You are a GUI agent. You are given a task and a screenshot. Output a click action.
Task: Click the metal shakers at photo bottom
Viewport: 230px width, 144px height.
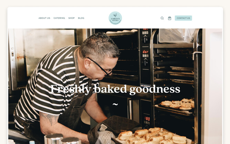pyautogui.click(x=62, y=139)
